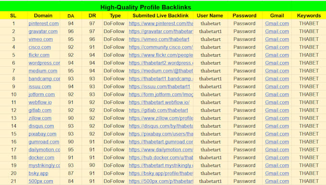Open the https://form.jotform.com backlink
This screenshot has width=326, height=185.
tap(161, 94)
